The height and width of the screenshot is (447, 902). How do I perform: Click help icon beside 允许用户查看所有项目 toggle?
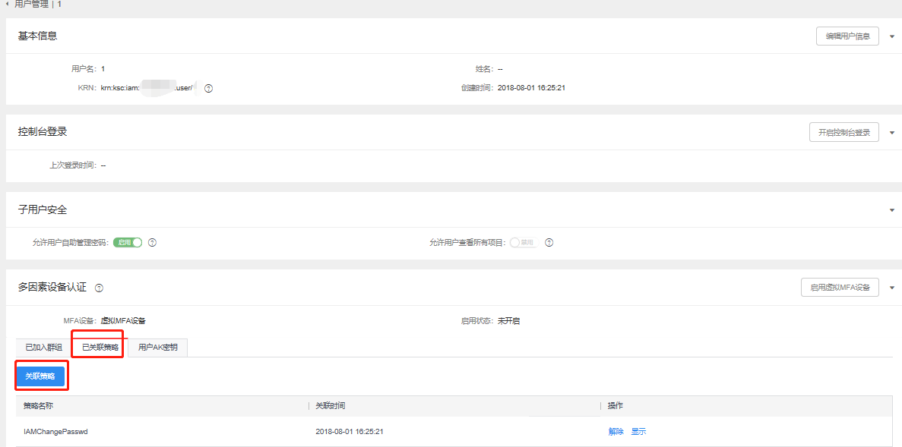(x=549, y=243)
